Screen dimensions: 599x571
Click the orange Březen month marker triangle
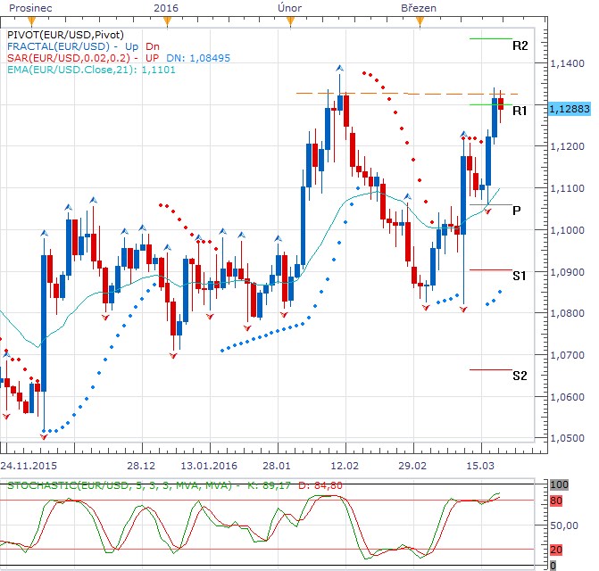(420, 22)
